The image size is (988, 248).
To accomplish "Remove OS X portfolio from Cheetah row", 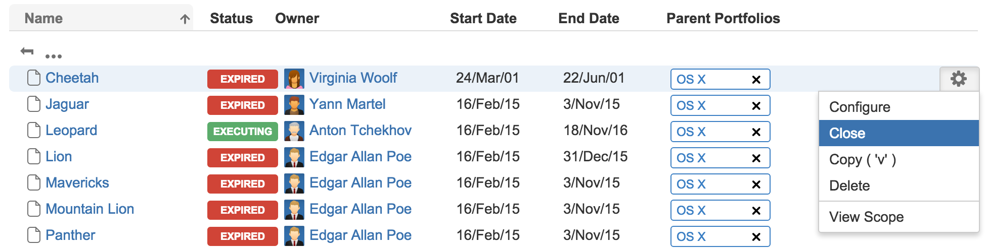I will [x=756, y=80].
